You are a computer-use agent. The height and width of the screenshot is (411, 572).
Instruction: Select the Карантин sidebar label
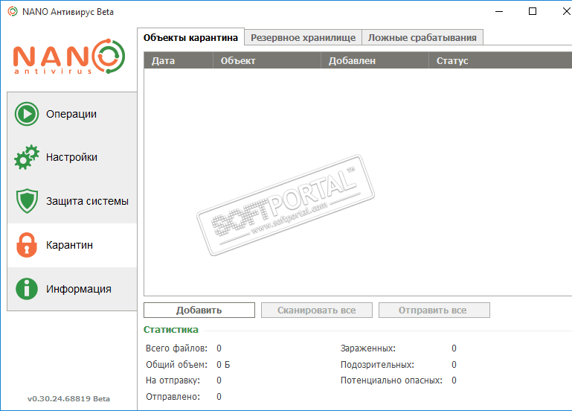pyautogui.click(x=69, y=245)
